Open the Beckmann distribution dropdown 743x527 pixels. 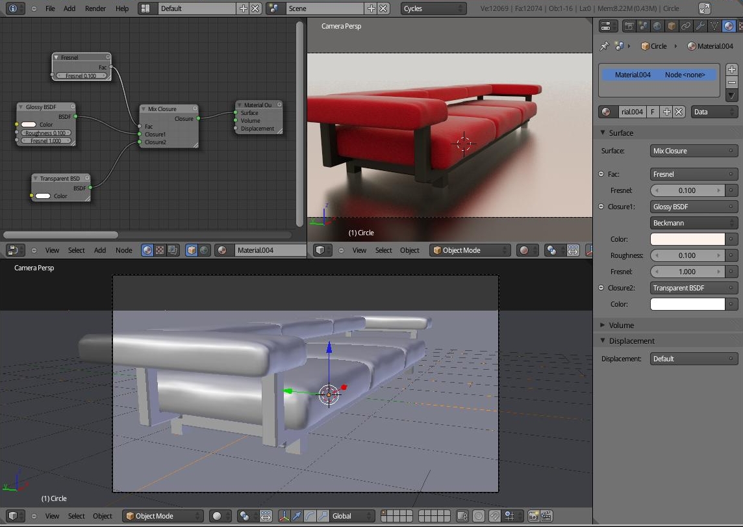point(694,223)
